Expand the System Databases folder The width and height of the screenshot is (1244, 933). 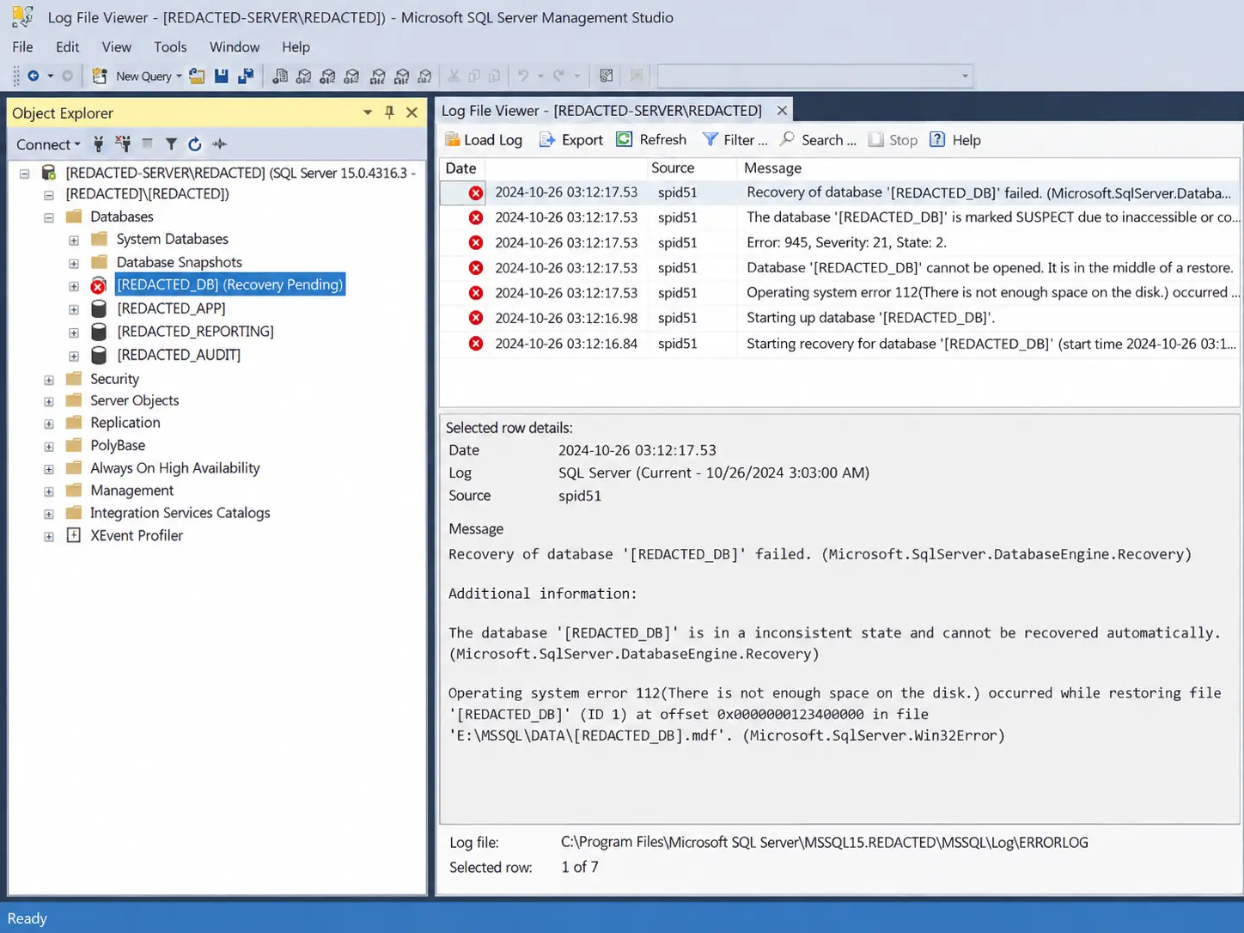click(x=74, y=240)
